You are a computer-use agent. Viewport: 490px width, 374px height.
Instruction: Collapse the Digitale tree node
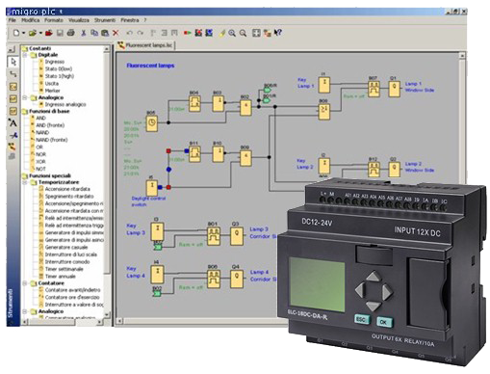point(25,55)
